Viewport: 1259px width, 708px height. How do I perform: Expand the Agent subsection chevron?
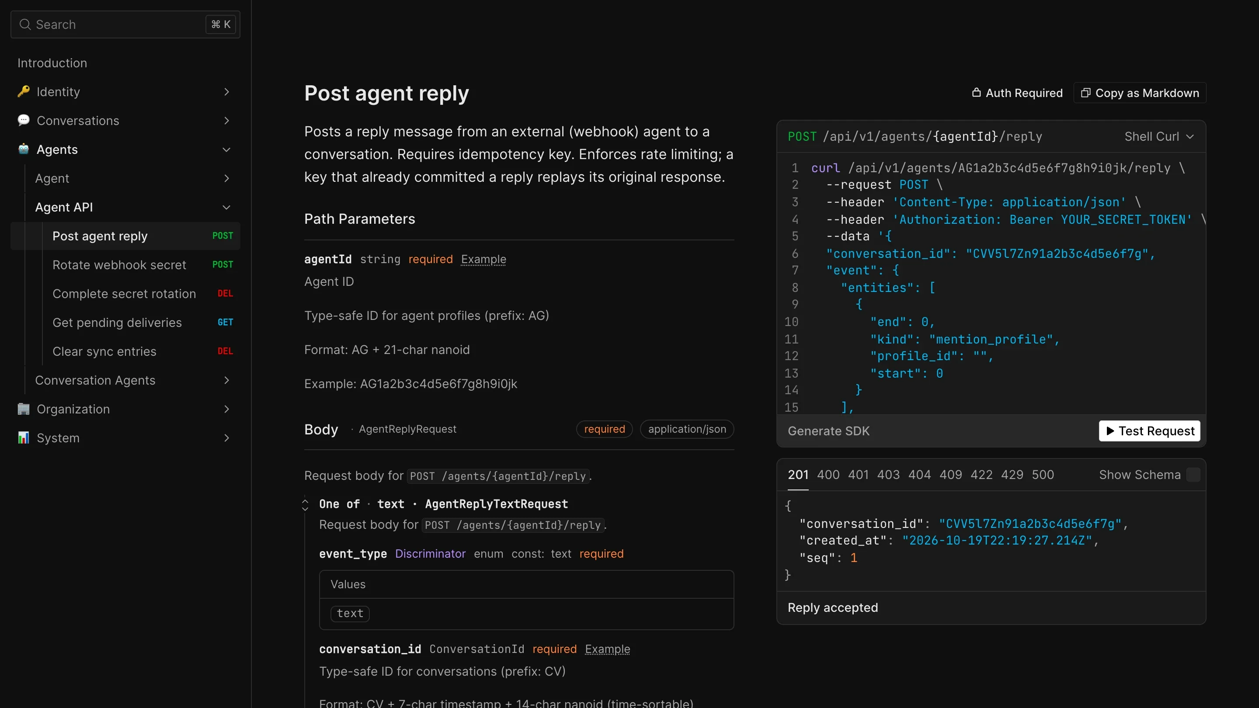[226, 178]
